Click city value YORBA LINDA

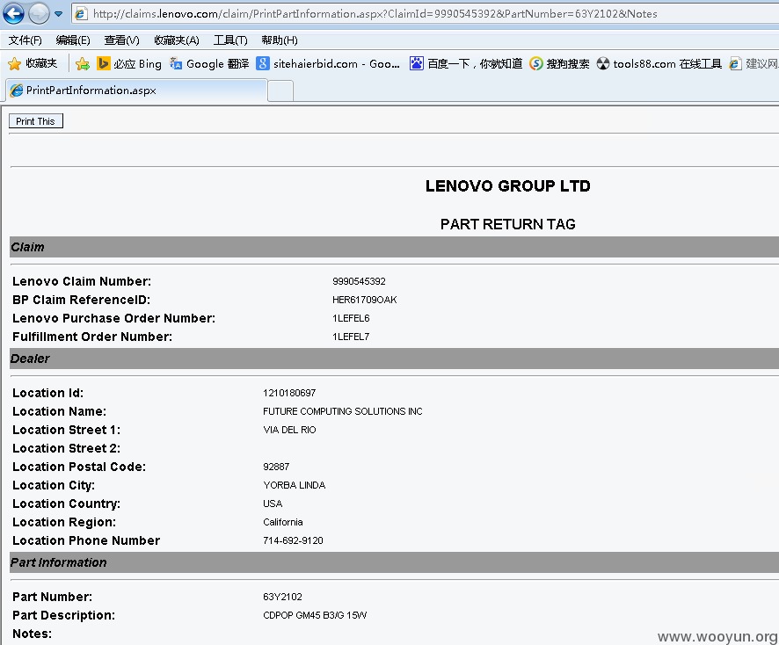pyautogui.click(x=295, y=485)
